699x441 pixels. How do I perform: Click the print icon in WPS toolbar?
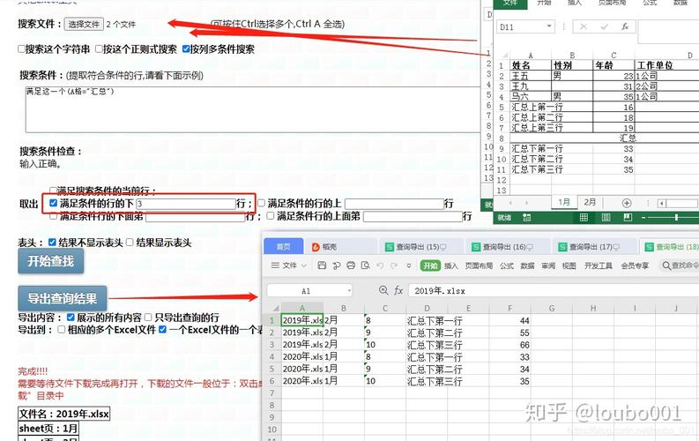click(x=351, y=265)
